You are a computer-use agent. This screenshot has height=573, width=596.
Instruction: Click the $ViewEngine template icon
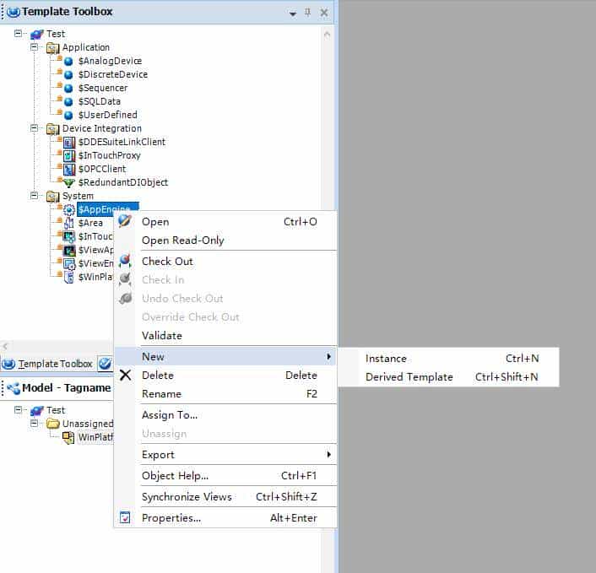pos(68,263)
